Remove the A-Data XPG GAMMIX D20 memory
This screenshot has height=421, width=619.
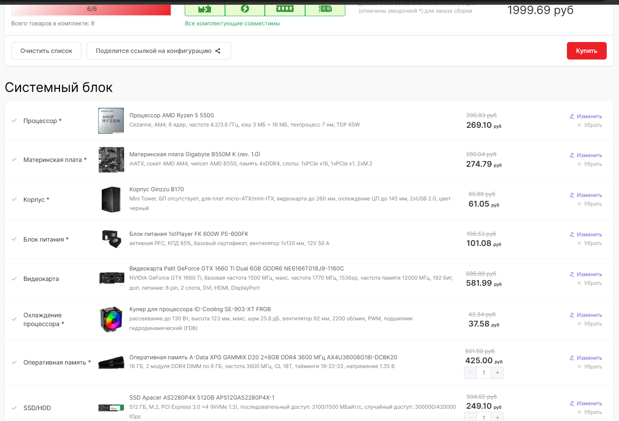(589, 367)
